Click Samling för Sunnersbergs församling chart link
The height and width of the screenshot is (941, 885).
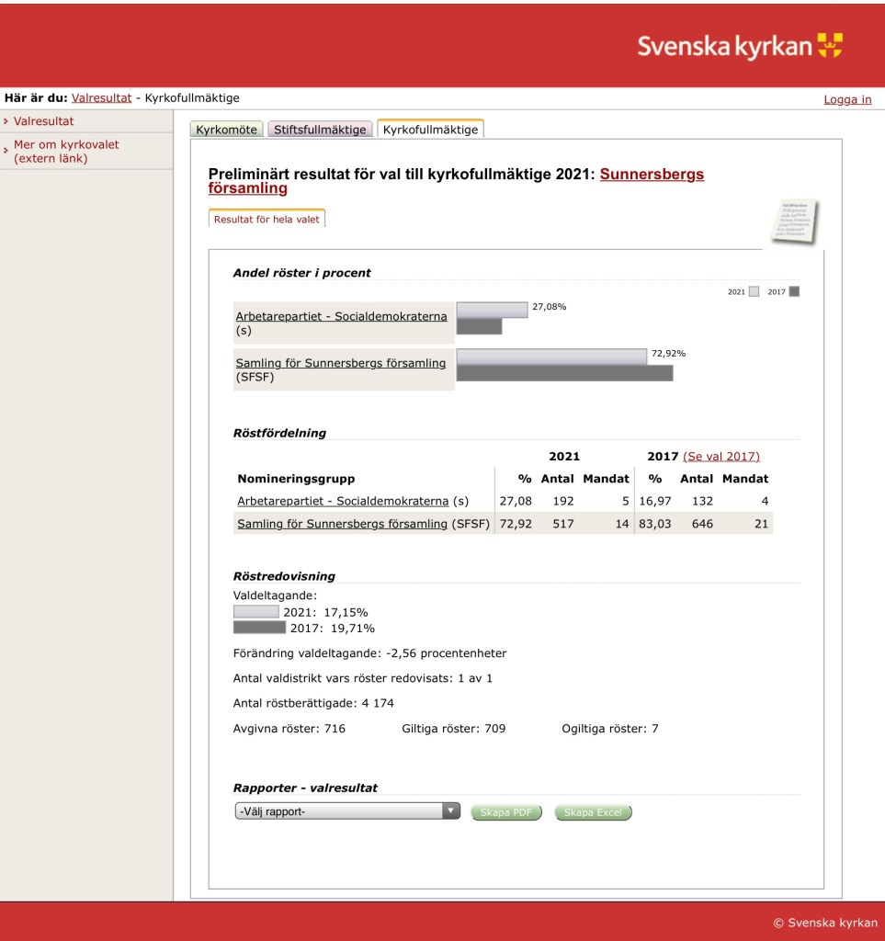coord(340,363)
